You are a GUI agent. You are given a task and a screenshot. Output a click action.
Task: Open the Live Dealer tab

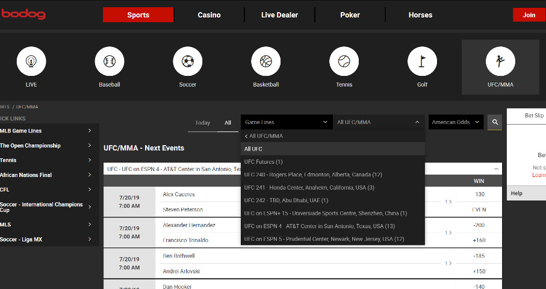pyautogui.click(x=279, y=15)
